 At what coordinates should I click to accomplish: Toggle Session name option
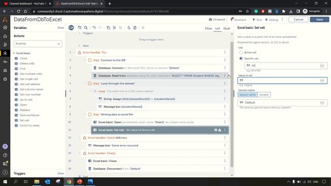247,95
